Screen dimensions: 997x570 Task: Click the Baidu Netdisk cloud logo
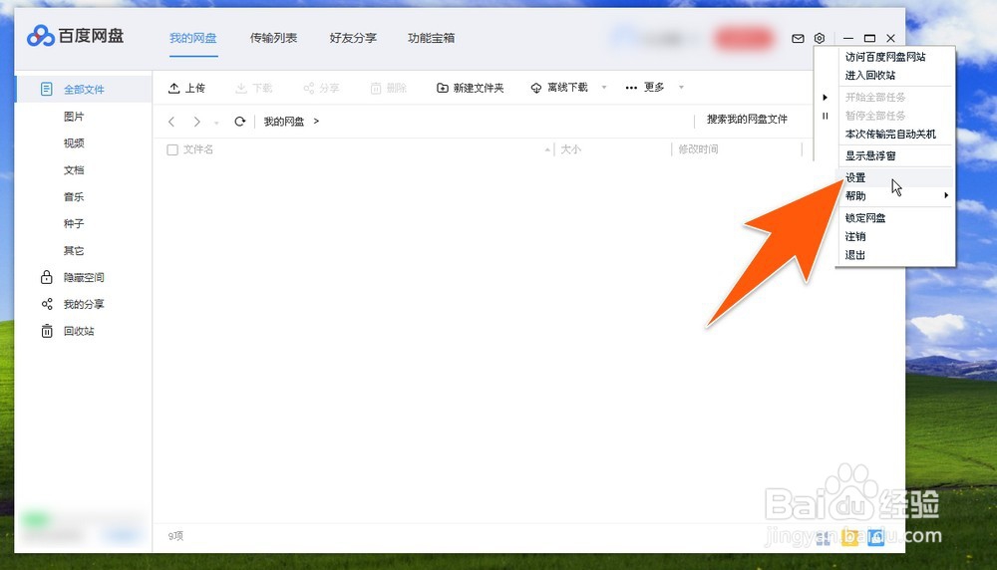click(x=41, y=36)
